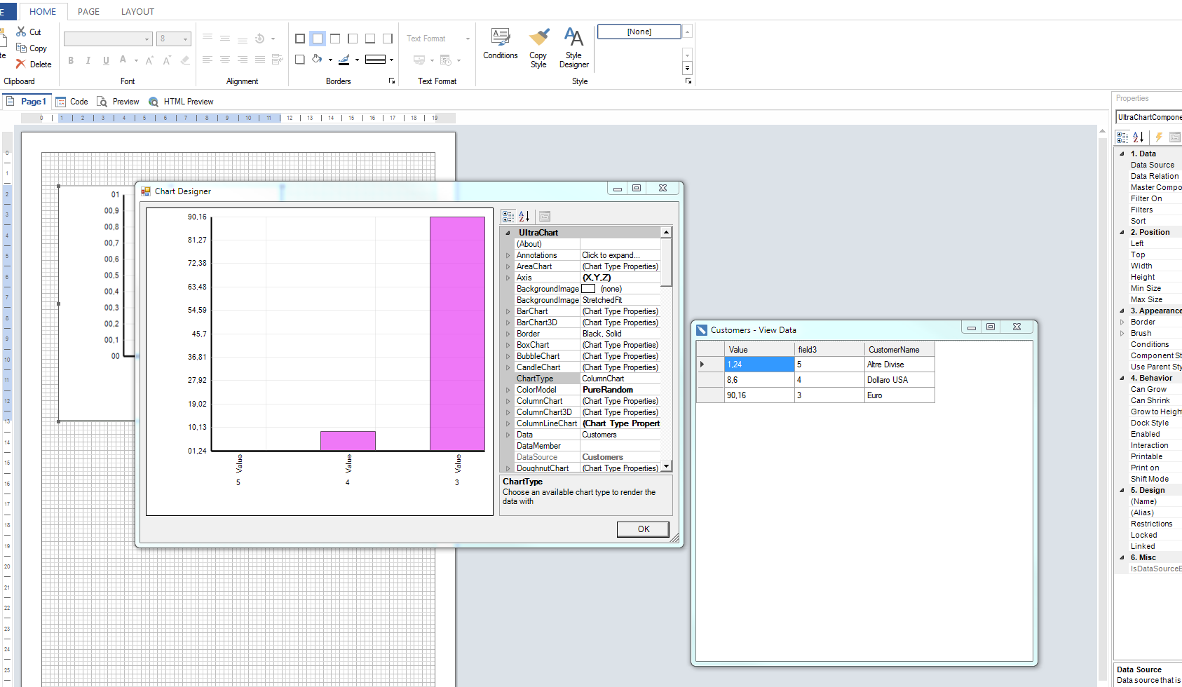Justify text in Alignment group
The image size is (1182, 687).
pos(260,60)
